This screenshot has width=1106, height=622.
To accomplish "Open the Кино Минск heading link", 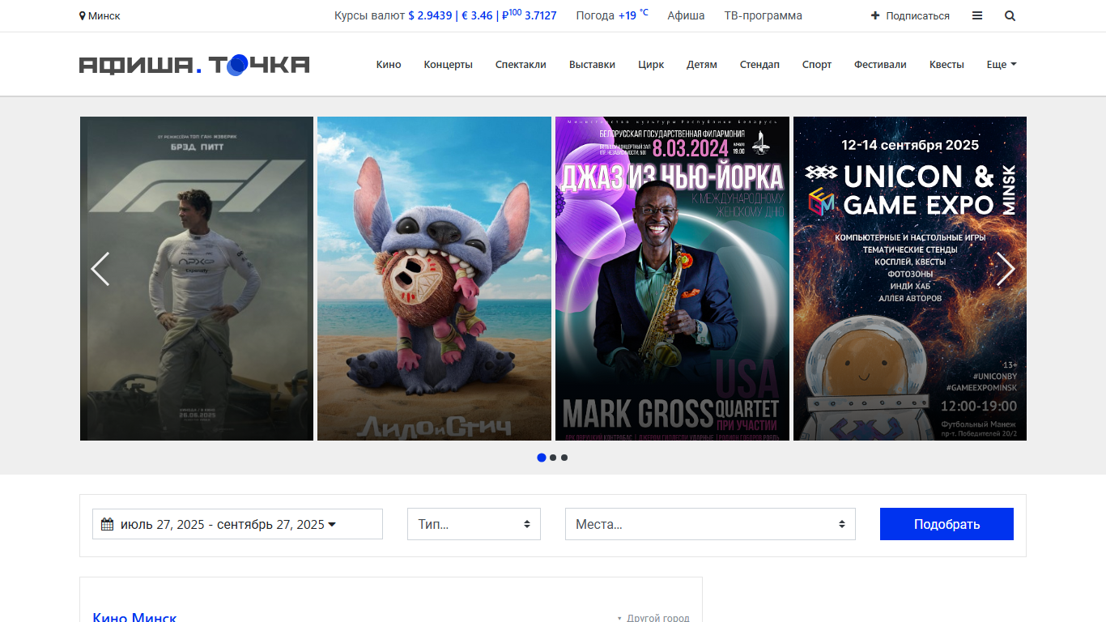I will point(134,617).
